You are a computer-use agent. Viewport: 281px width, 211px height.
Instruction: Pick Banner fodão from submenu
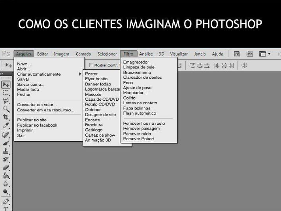point(98,84)
